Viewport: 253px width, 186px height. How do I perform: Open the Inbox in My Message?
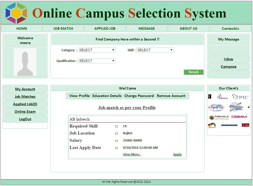(x=228, y=59)
